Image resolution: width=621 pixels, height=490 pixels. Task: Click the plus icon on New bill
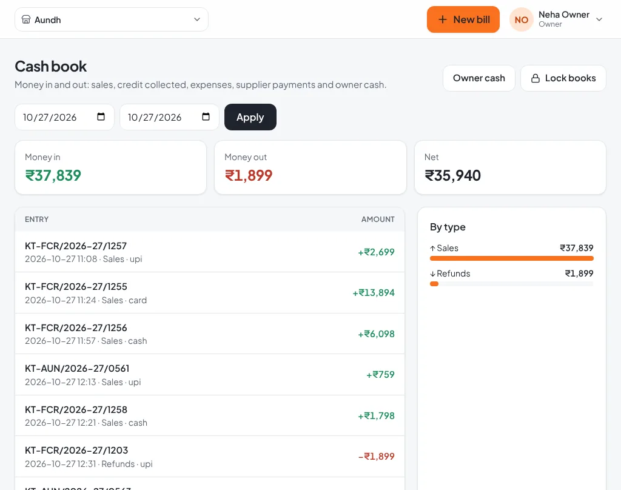click(442, 19)
